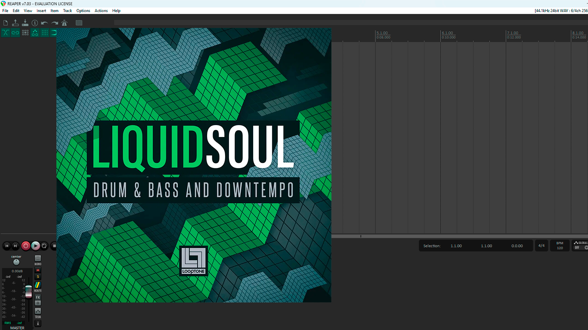This screenshot has width=588, height=330.
Task: Open the Edit menu
Action: (16, 11)
